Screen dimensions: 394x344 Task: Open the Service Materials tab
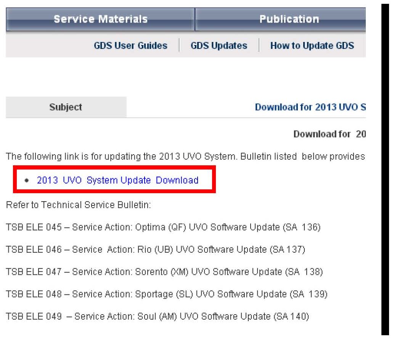click(x=100, y=19)
